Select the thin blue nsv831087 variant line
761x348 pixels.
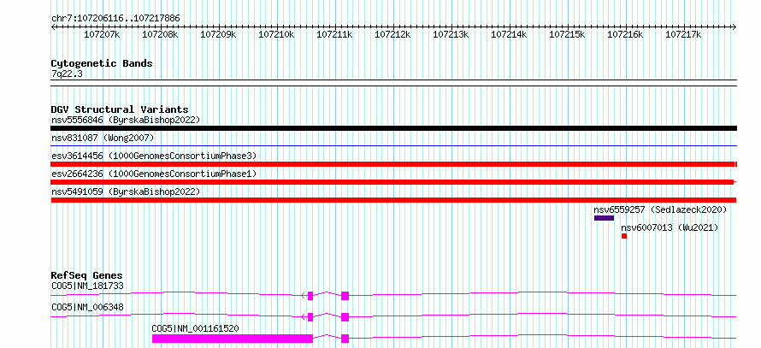tap(393, 145)
